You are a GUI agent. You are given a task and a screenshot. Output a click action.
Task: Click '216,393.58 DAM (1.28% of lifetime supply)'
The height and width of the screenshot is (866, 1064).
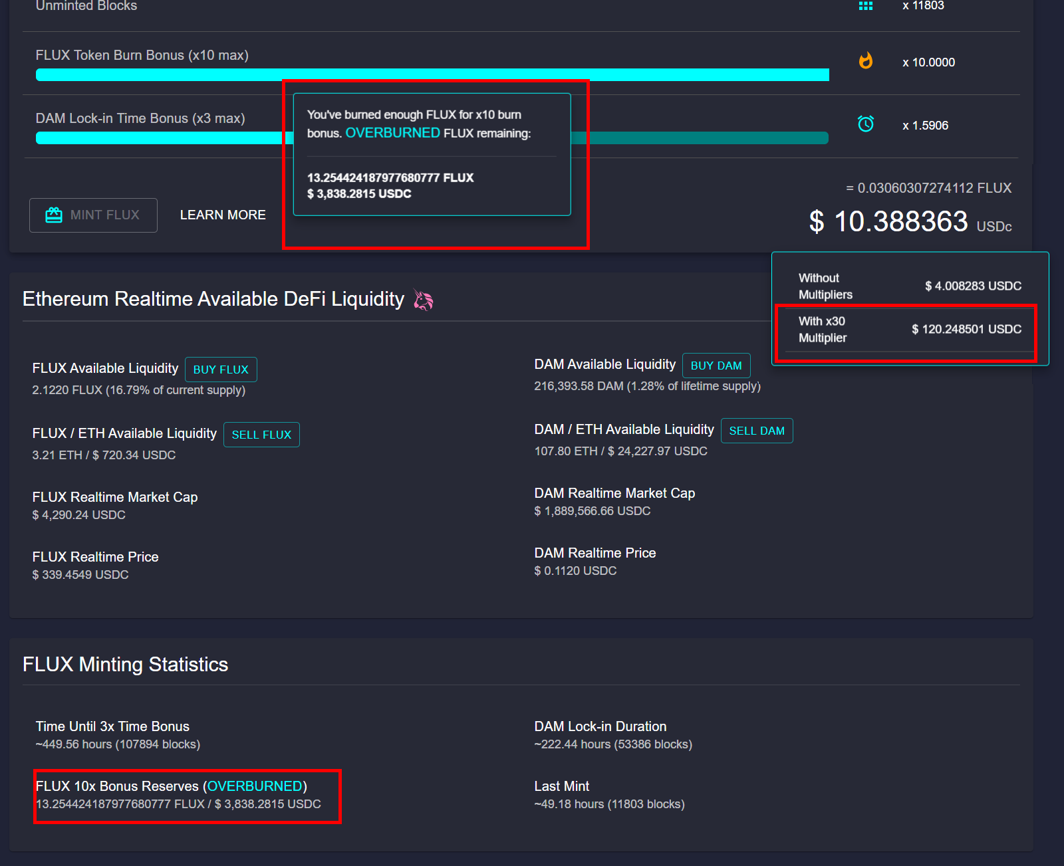[x=648, y=386]
